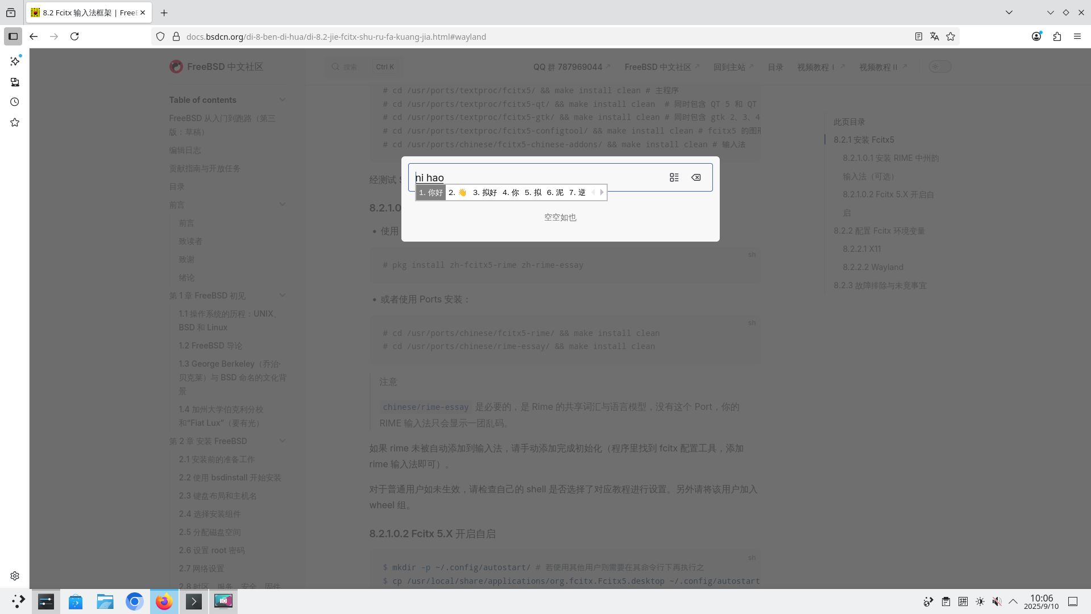Open KDE application launcher
Screen dimensions: 1091x614
click(x=18, y=601)
